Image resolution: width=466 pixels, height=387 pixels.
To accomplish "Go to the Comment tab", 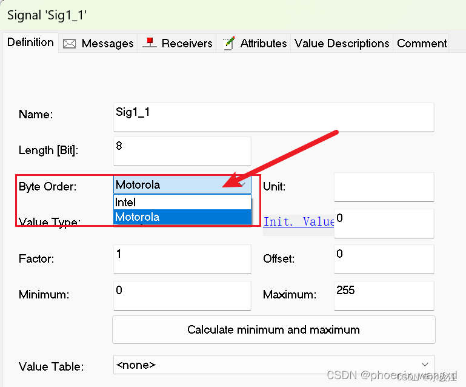I will pyautogui.click(x=421, y=44).
